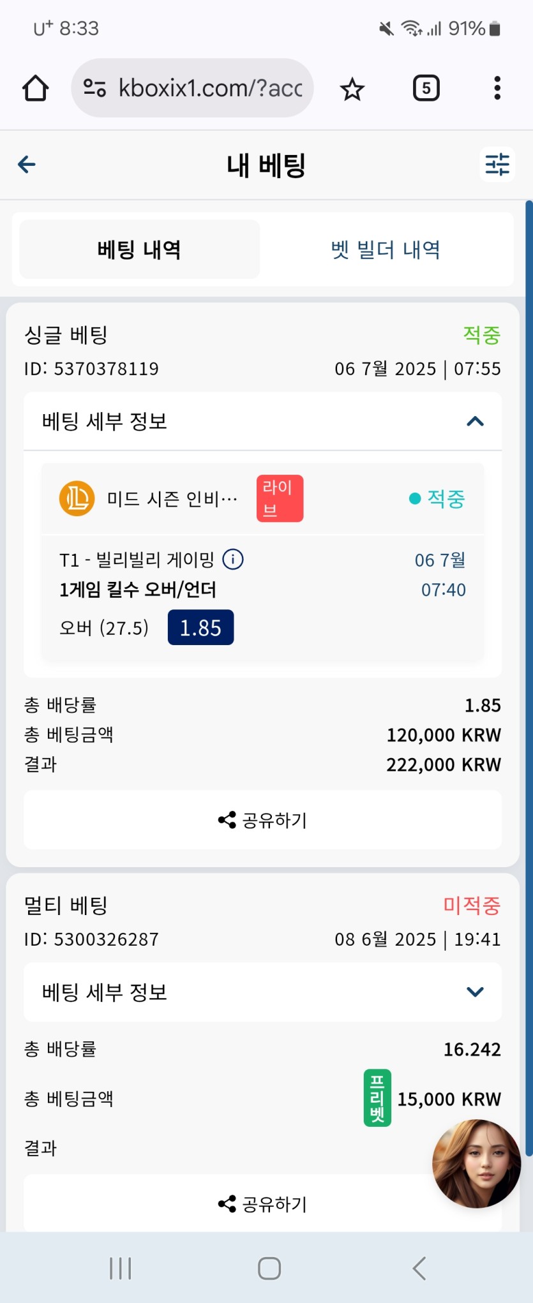Open the browser tab switcher showing 5
533x1303 pixels.
pos(426,88)
